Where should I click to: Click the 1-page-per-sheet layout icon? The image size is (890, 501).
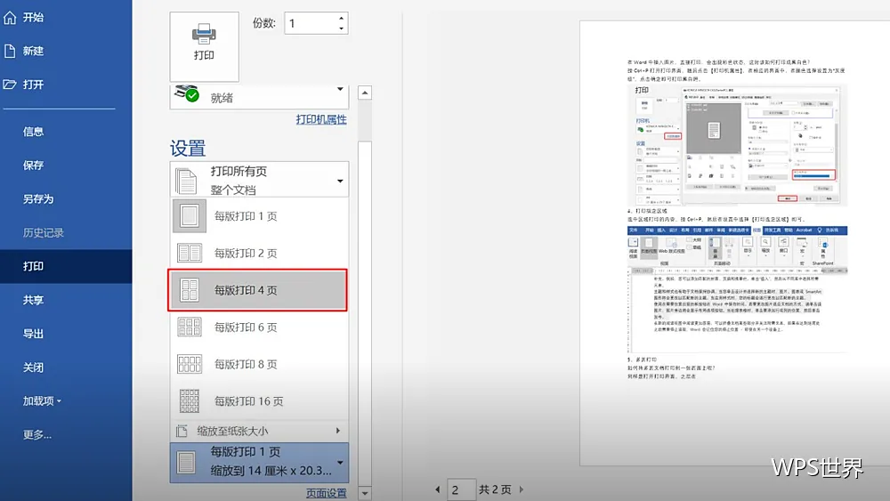point(190,215)
